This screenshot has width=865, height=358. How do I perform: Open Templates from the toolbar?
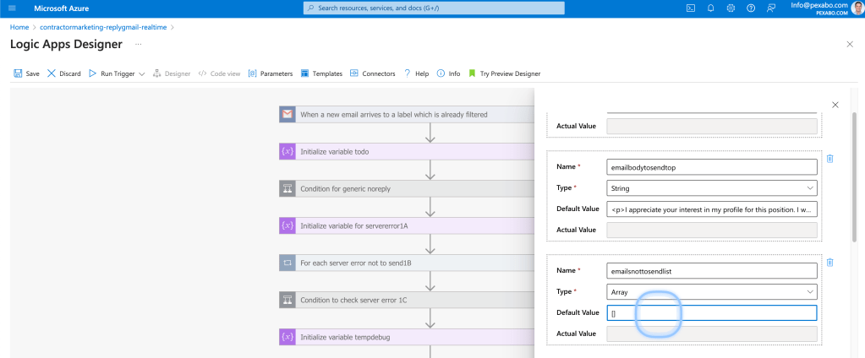point(321,73)
